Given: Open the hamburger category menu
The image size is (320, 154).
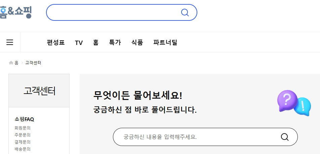Looking at the screenshot, I should [x=10, y=42].
